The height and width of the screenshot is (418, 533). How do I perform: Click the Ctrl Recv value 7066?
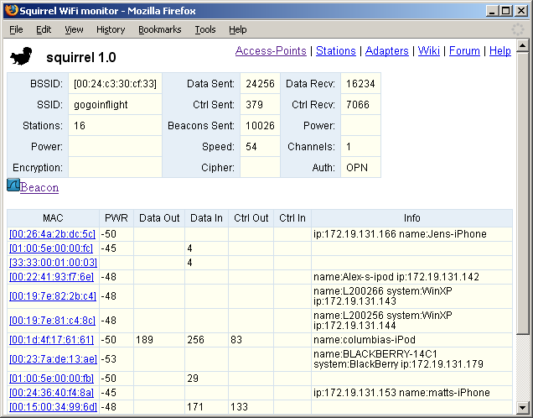point(358,105)
